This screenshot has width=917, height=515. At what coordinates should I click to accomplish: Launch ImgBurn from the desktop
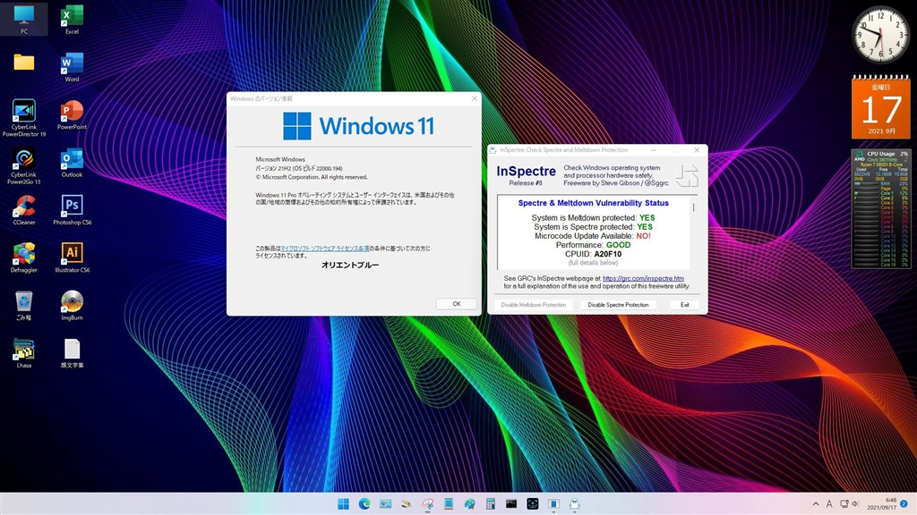pyautogui.click(x=72, y=306)
